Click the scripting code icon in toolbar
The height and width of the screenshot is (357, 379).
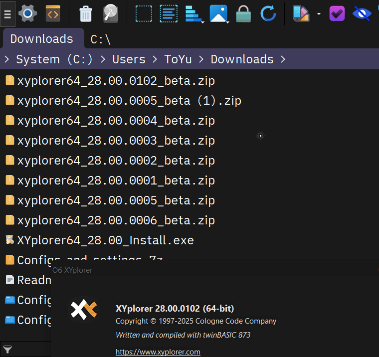(x=53, y=13)
